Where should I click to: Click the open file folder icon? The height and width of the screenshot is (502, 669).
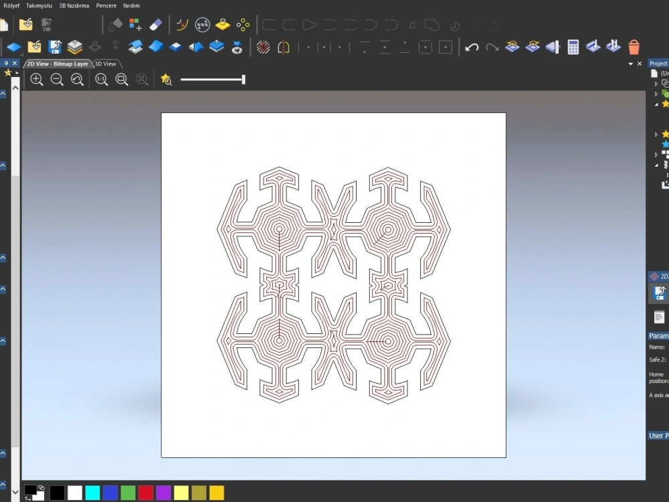[x=26, y=24]
